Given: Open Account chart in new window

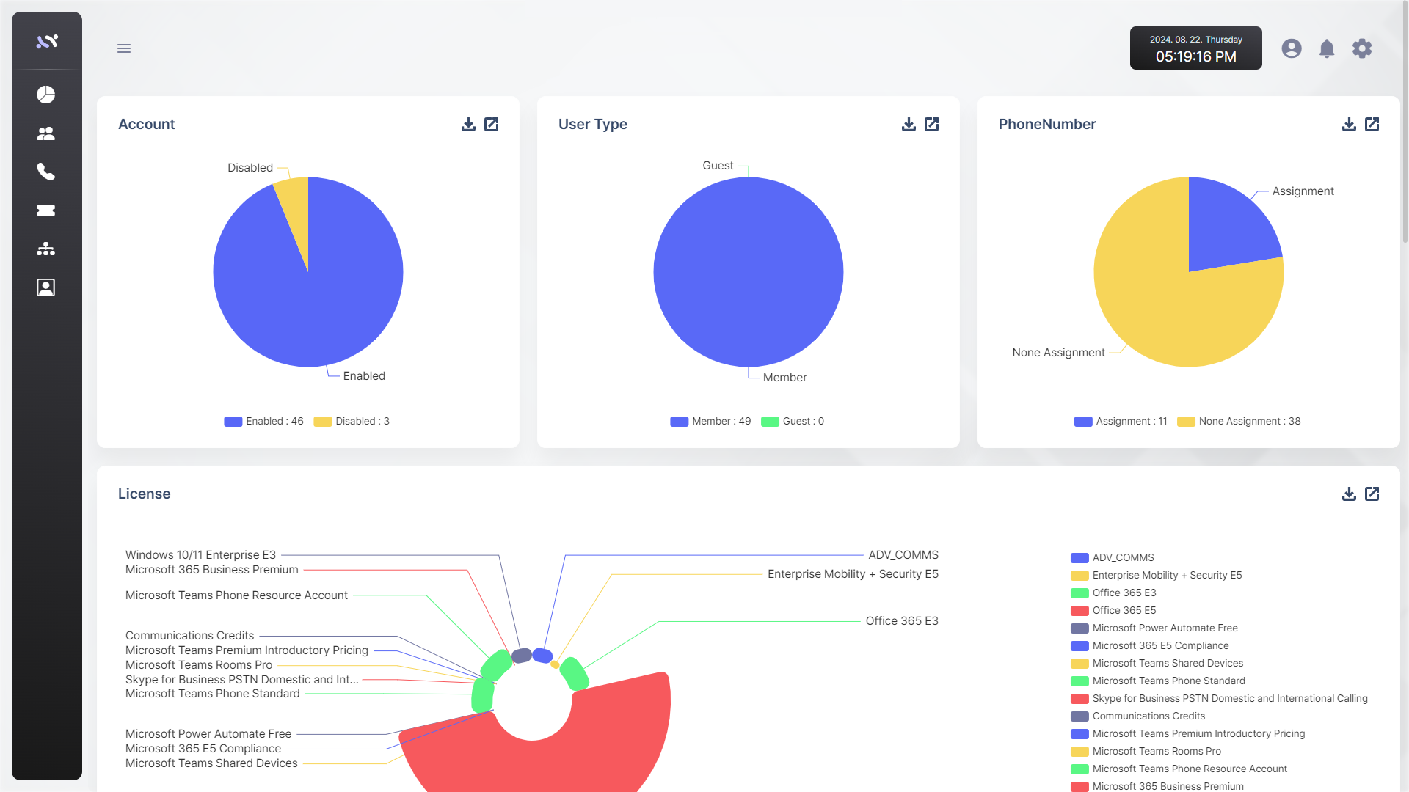Looking at the screenshot, I should pyautogui.click(x=492, y=125).
